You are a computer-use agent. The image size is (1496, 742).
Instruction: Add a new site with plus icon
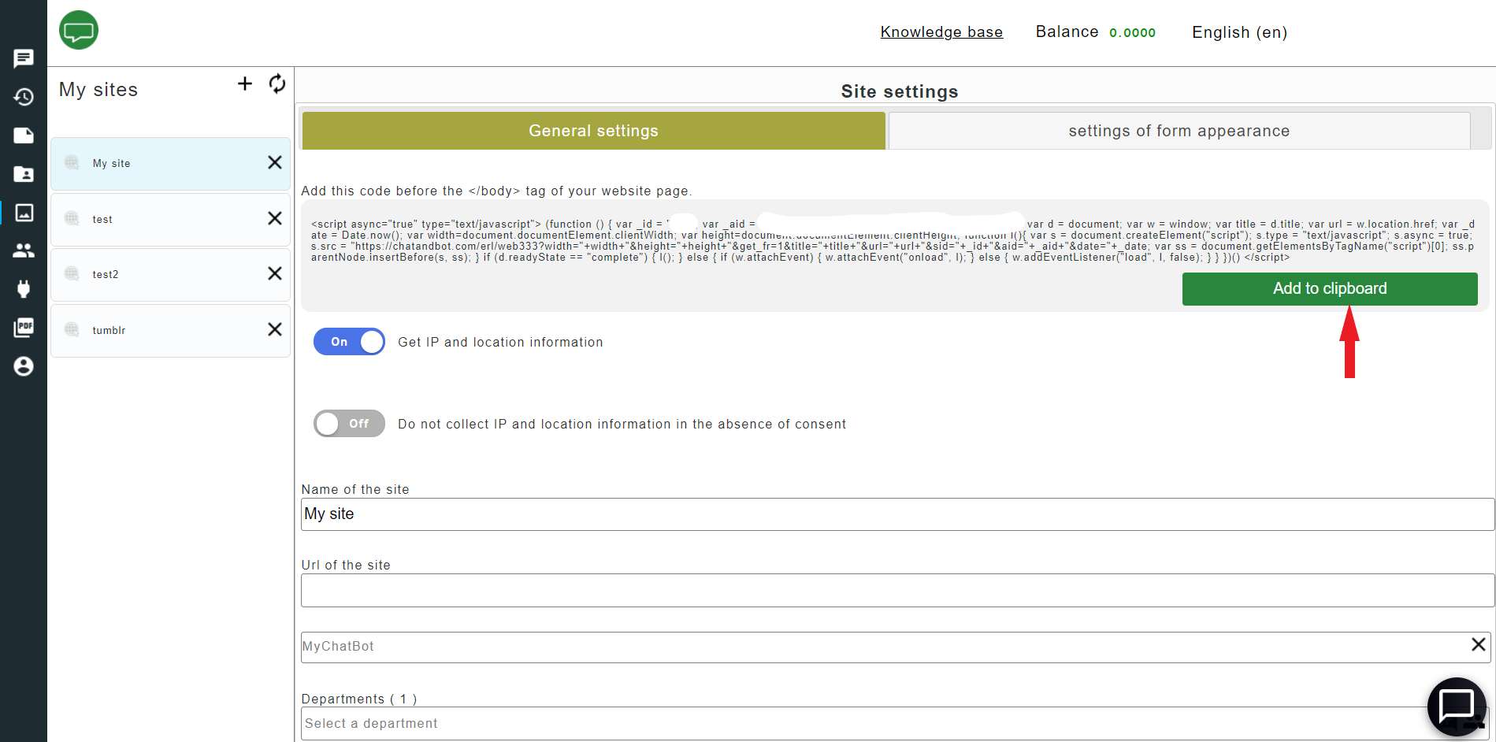coord(245,84)
